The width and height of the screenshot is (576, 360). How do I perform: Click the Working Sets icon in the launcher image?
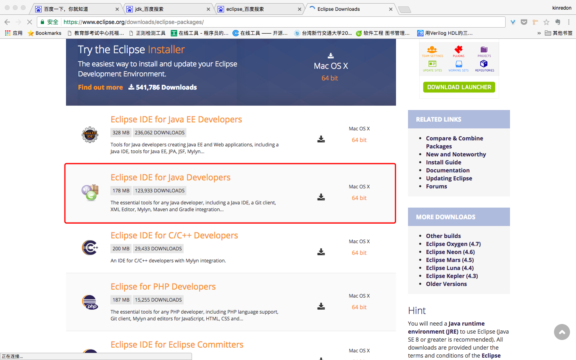(x=458, y=66)
